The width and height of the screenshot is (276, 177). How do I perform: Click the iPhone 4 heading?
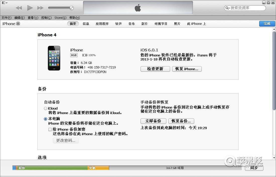[47, 35]
